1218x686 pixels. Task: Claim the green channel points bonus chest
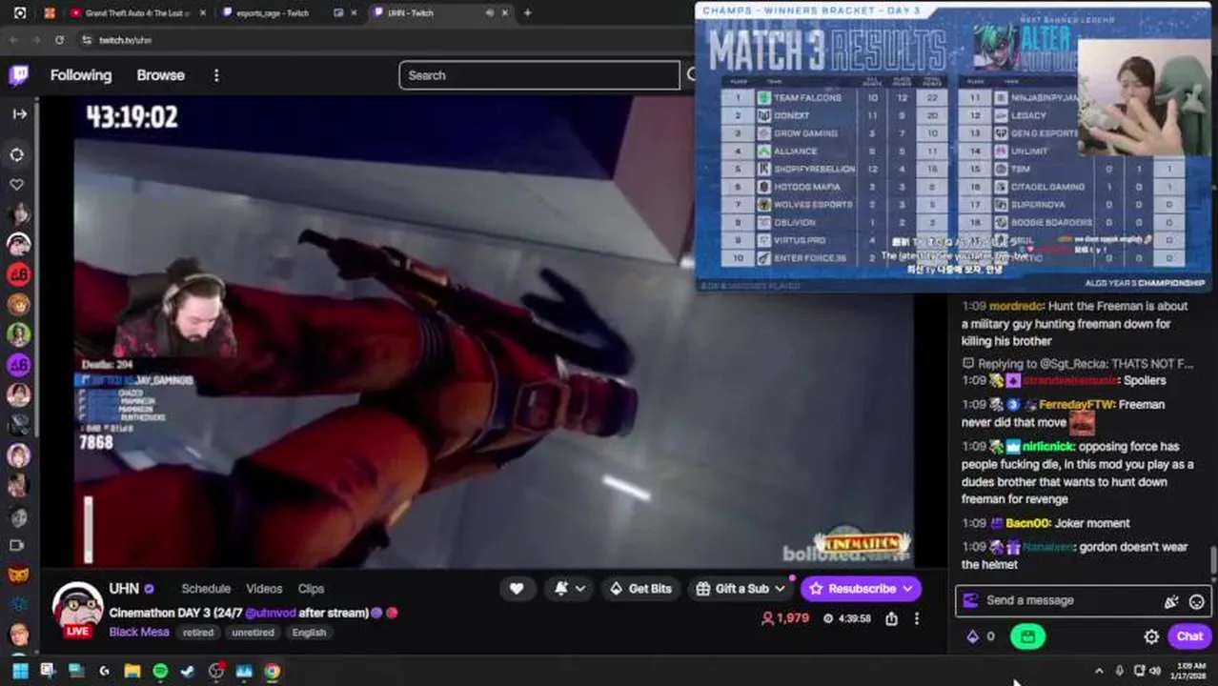(x=1027, y=636)
